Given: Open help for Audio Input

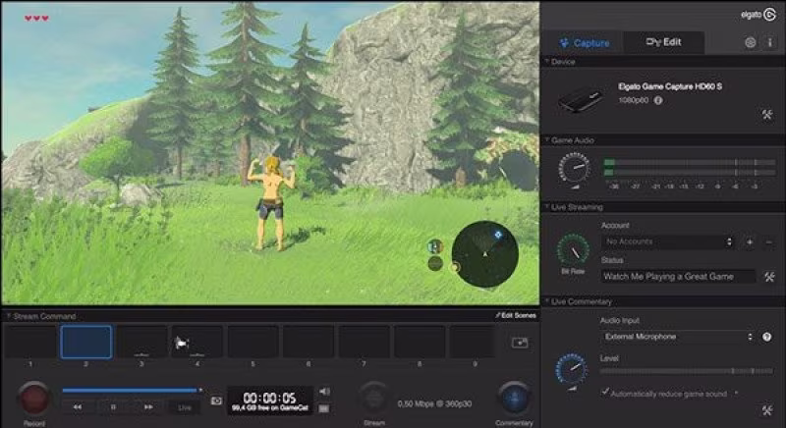Looking at the screenshot, I should click(767, 337).
